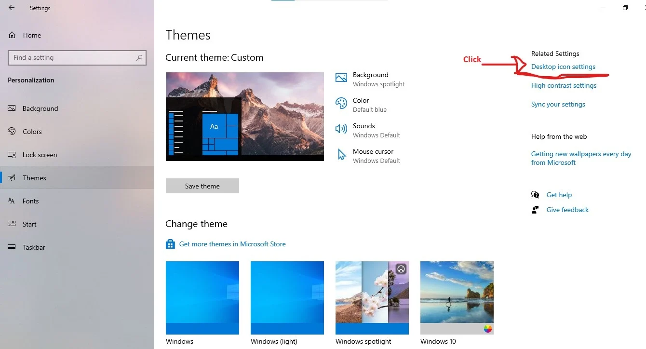This screenshot has height=349, width=646.
Task: Select the Windows theme thumbnail
Action: click(x=202, y=298)
